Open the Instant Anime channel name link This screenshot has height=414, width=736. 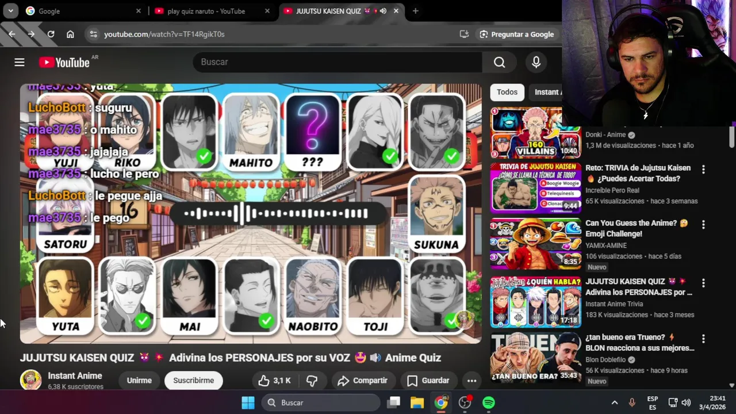coord(75,375)
